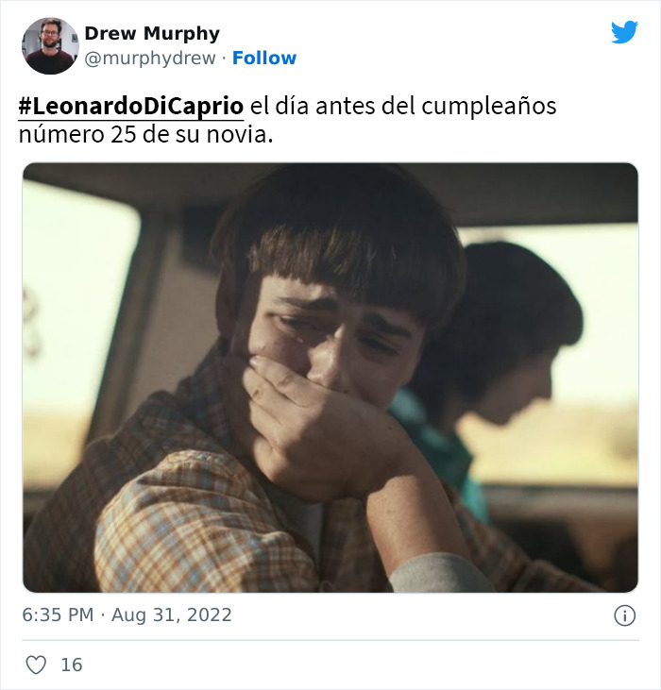Open the #LeonardoDiCaprio hashtag
Screen dimensions: 661x690
[130, 106]
